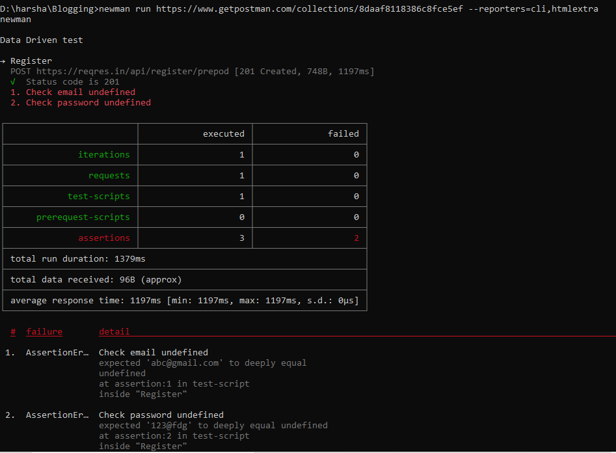Click "expected 'abc@gmail.com' to deeply equal" line
The image size is (616, 453).
point(202,363)
